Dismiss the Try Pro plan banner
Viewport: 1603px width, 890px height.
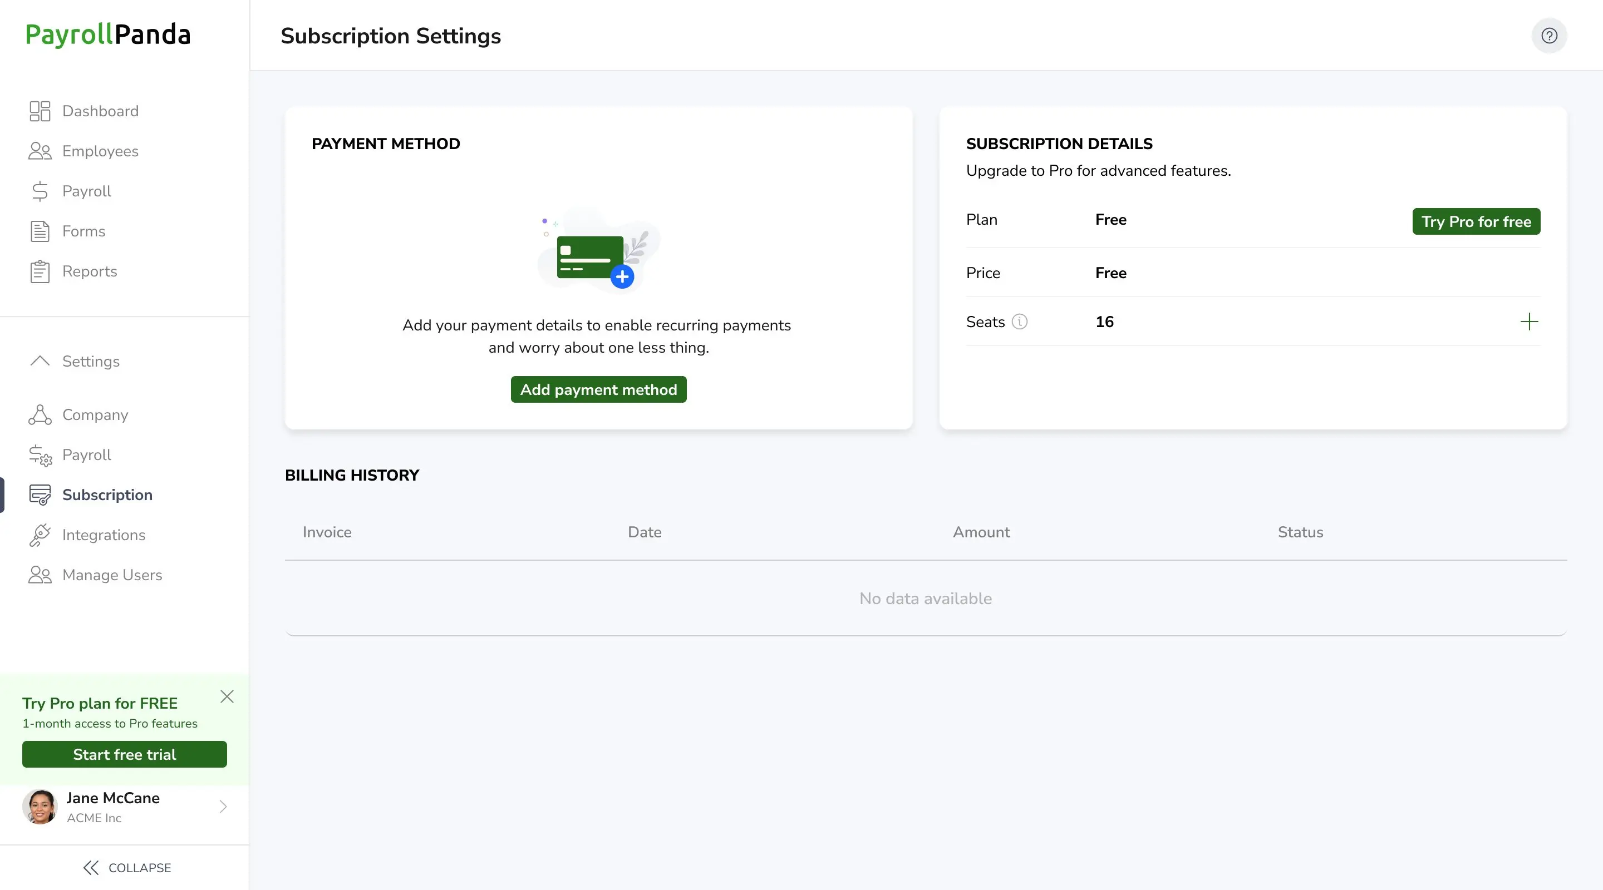227,696
